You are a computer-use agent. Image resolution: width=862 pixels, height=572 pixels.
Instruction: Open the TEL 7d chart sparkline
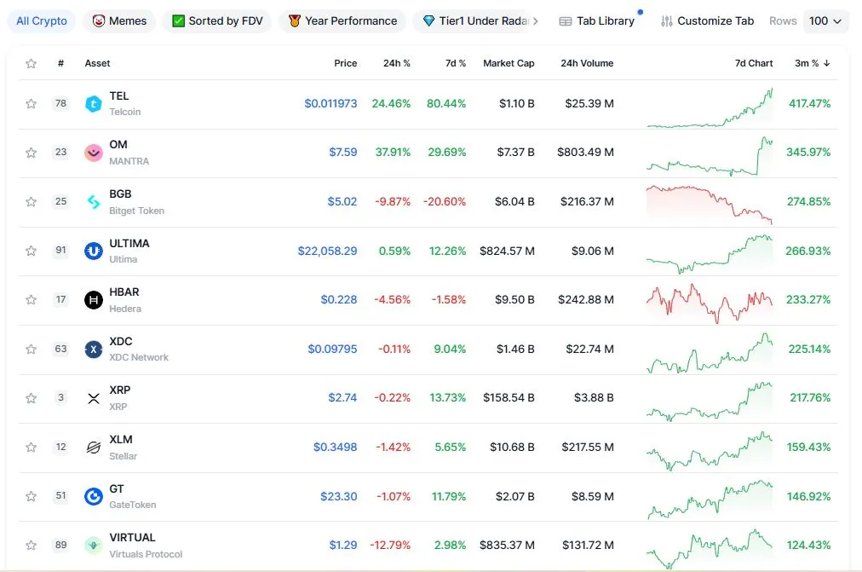[x=710, y=107]
